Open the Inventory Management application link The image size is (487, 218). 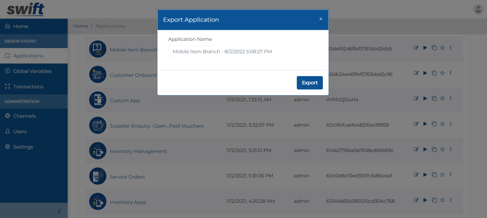138,151
